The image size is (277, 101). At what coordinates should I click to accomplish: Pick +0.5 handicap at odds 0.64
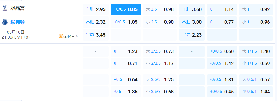tap(126, 80)
